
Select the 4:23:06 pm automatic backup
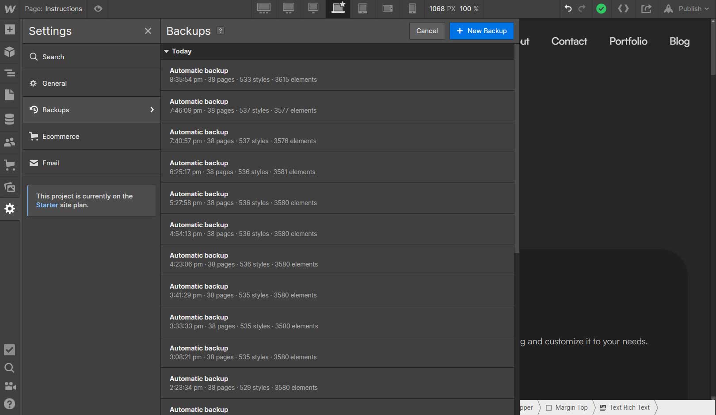coord(337,260)
